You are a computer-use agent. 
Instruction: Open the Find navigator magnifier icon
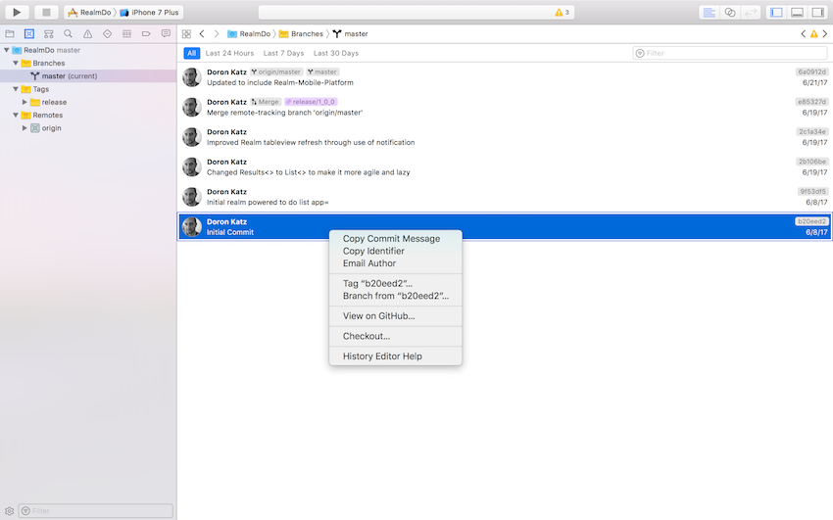(68, 34)
